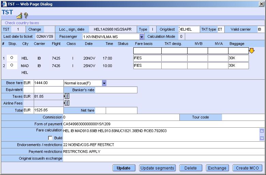The image size is (266, 175).
Task: Click the Taxes amount field 81.85
Action: point(48,96)
